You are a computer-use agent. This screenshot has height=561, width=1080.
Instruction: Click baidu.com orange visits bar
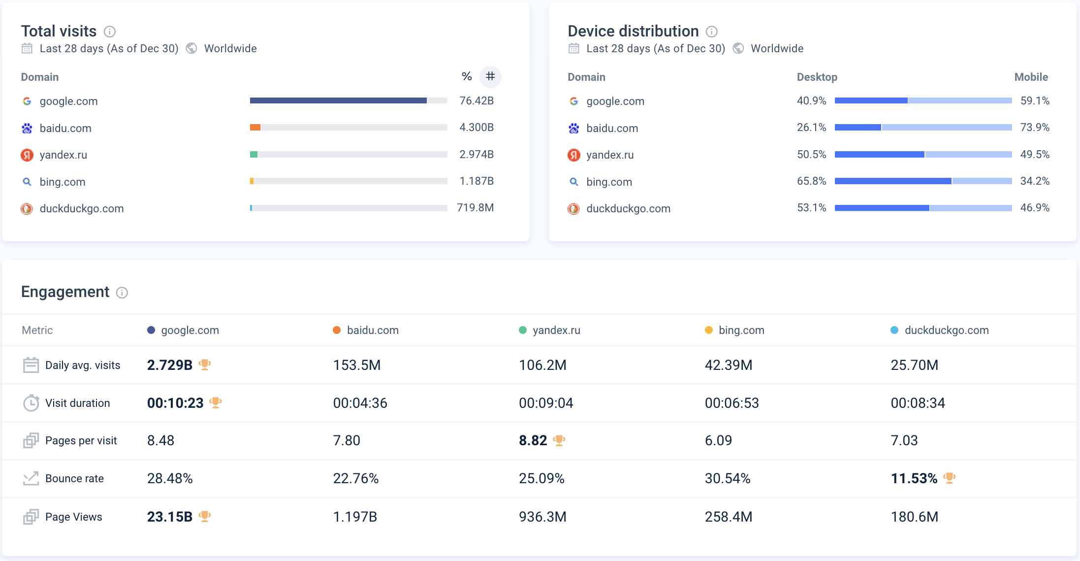click(x=255, y=128)
